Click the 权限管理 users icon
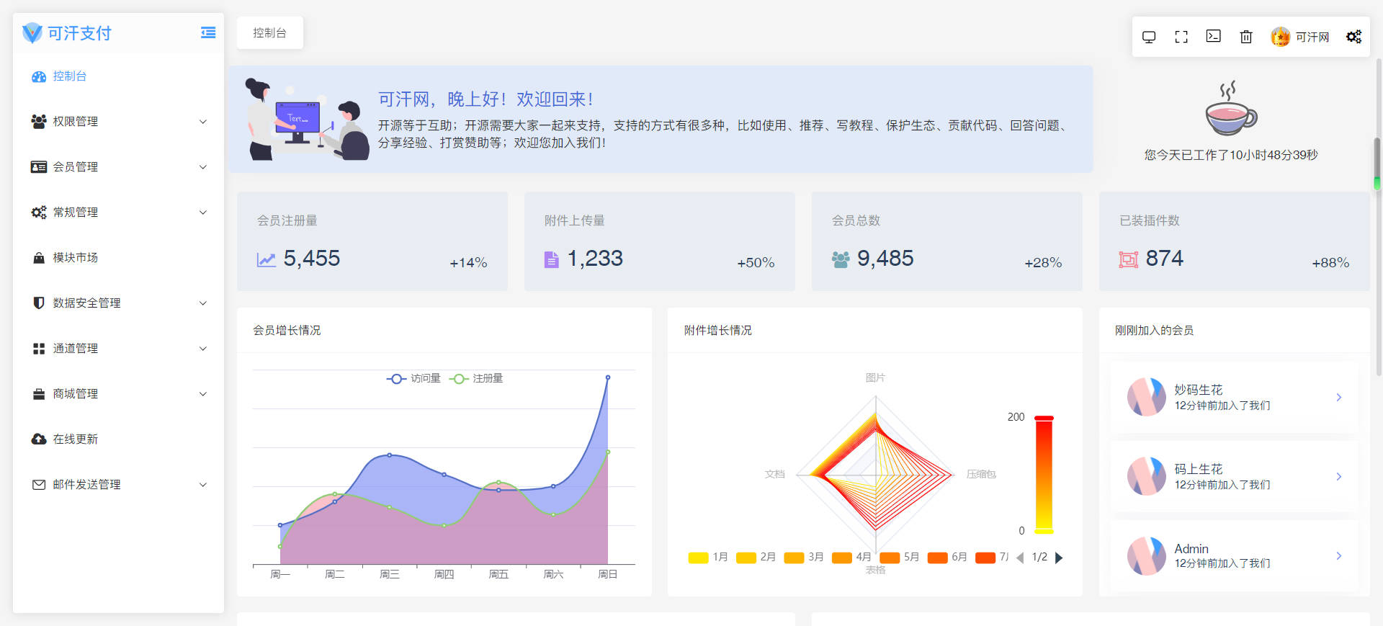The width and height of the screenshot is (1383, 626). coord(39,122)
